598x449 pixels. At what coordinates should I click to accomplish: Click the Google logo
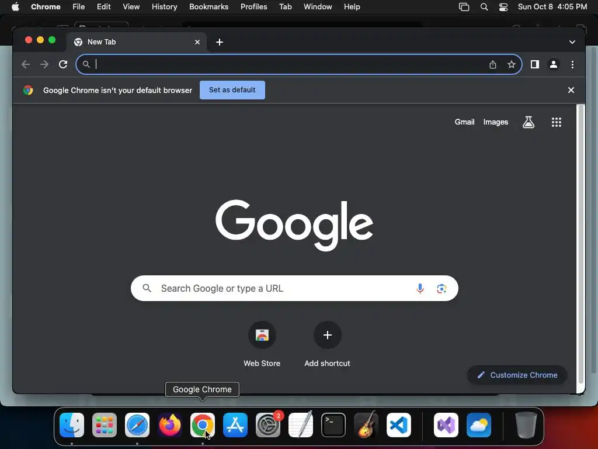tap(294, 225)
